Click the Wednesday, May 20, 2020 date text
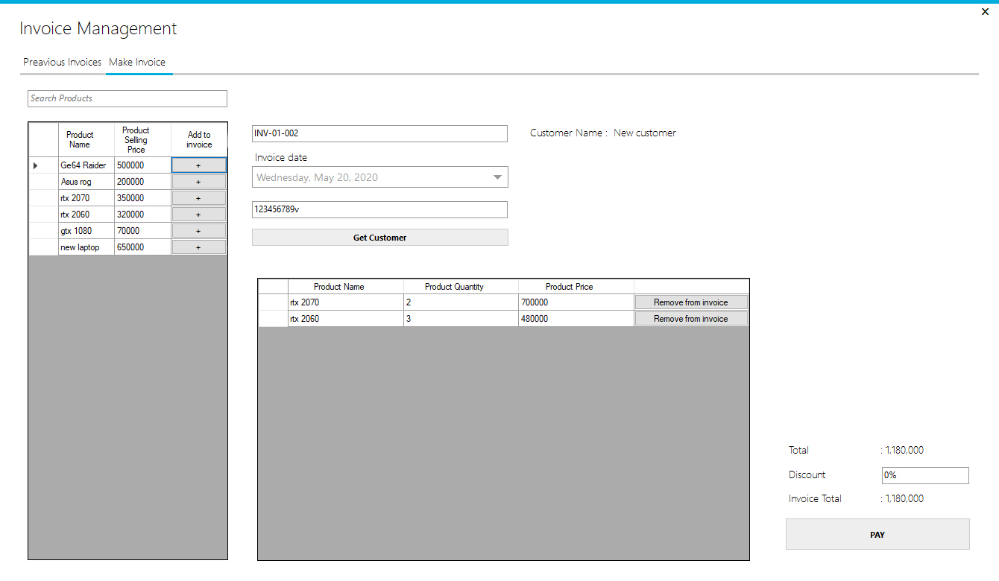999x581 pixels. coord(317,177)
